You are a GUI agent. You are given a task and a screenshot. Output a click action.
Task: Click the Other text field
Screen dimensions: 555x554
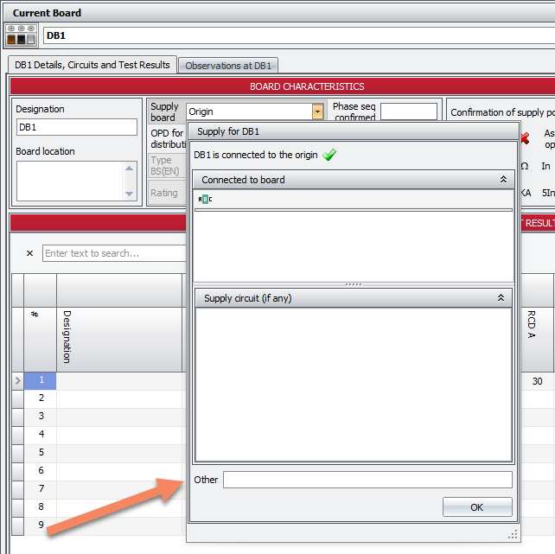pyautogui.click(x=367, y=480)
